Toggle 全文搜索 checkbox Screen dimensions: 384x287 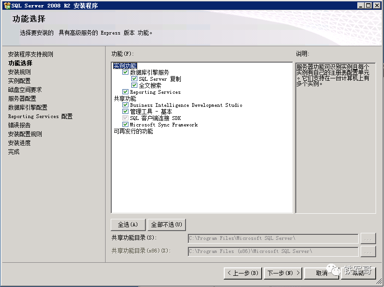[134, 86]
